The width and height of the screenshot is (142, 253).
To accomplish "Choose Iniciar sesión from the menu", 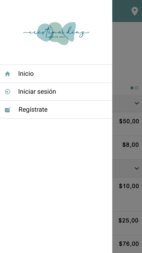I will click(56, 92).
